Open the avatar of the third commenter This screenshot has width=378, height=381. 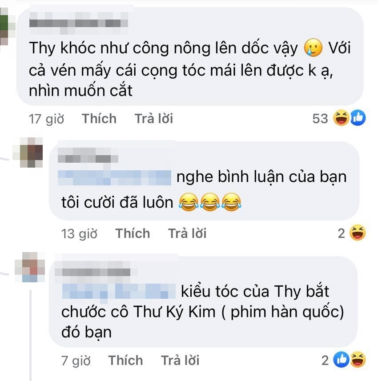pos(30,267)
